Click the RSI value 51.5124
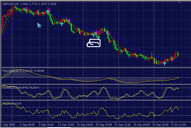Viewport: 191px width, 128px height. point(16,104)
